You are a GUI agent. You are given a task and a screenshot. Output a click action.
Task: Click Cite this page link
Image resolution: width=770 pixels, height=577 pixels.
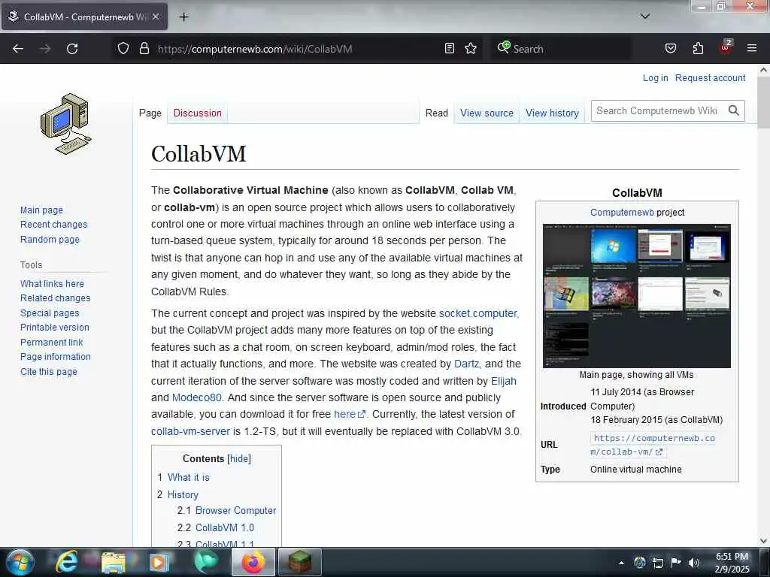pyautogui.click(x=49, y=371)
